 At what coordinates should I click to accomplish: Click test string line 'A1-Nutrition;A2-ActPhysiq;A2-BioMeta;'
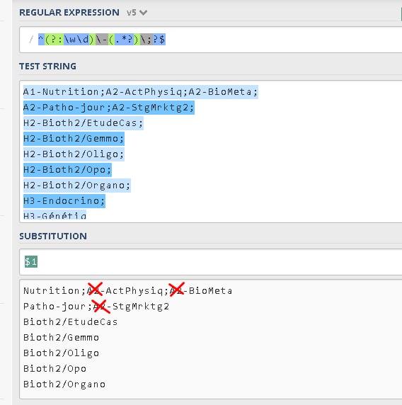click(x=141, y=92)
